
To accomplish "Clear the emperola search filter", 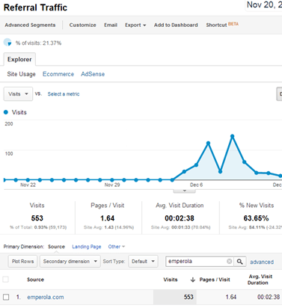I will 229,261.
